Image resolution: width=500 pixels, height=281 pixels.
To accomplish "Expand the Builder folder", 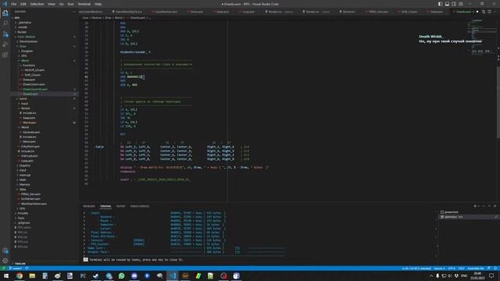I will [23, 32].
